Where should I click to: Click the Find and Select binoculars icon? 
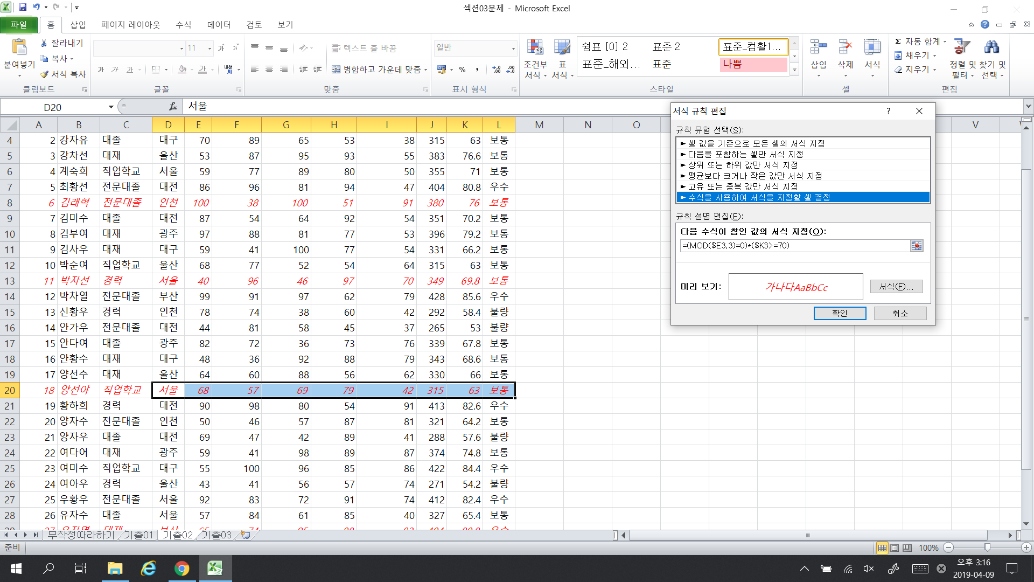point(991,47)
